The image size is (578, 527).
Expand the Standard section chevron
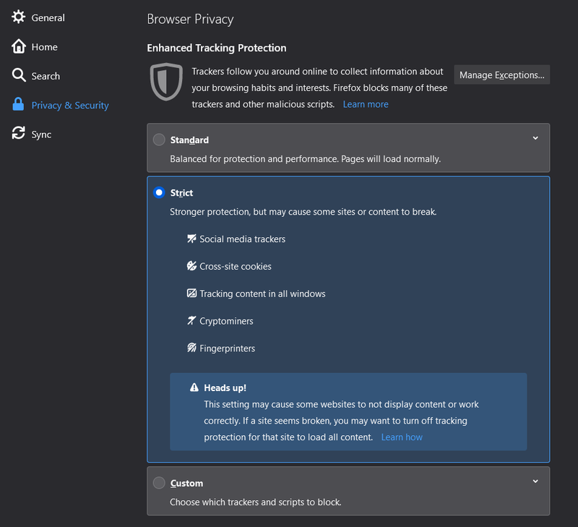click(535, 138)
